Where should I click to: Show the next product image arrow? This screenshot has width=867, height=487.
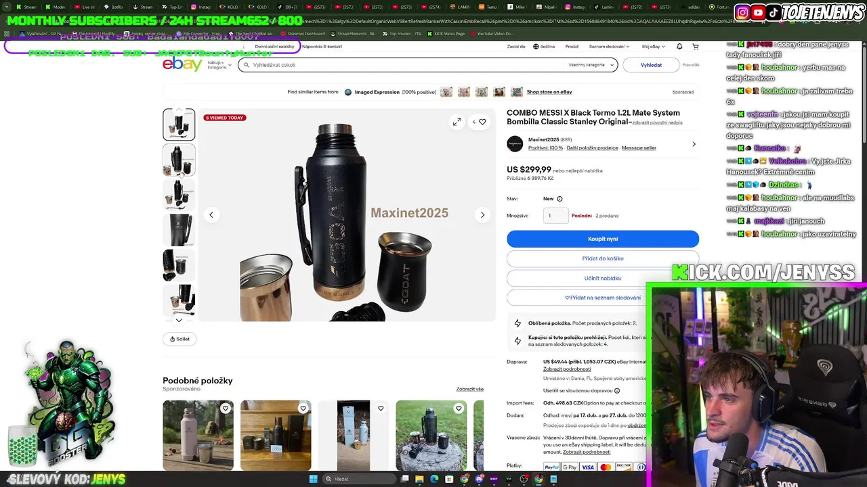point(482,215)
